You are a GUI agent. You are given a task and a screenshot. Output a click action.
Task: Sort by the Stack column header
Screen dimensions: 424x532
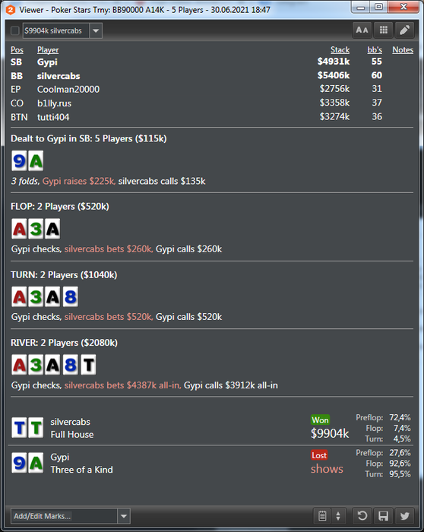[x=340, y=50]
